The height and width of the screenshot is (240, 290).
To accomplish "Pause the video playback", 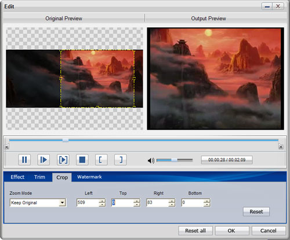I will (x=24, y=160).
